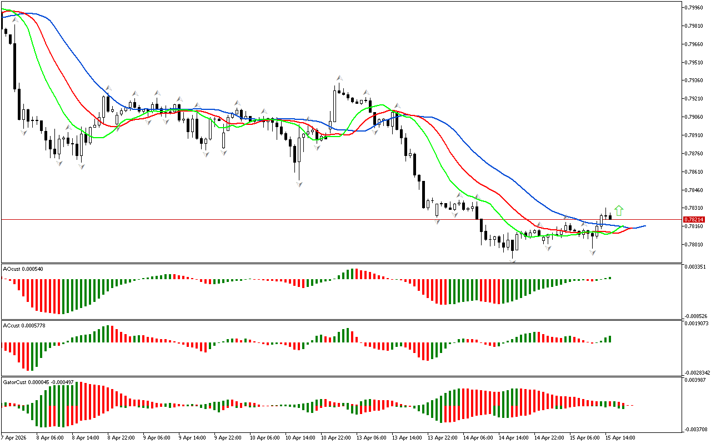
Task: Click the 7 Apr 2026 date label
Action: [x=14, y=437]
